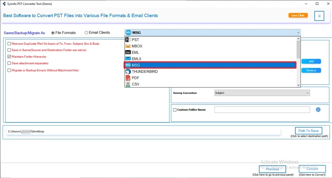Click the CSV spreadsheet icon
Viewport: 332px width, 178px height.
[x=128, y=84]
